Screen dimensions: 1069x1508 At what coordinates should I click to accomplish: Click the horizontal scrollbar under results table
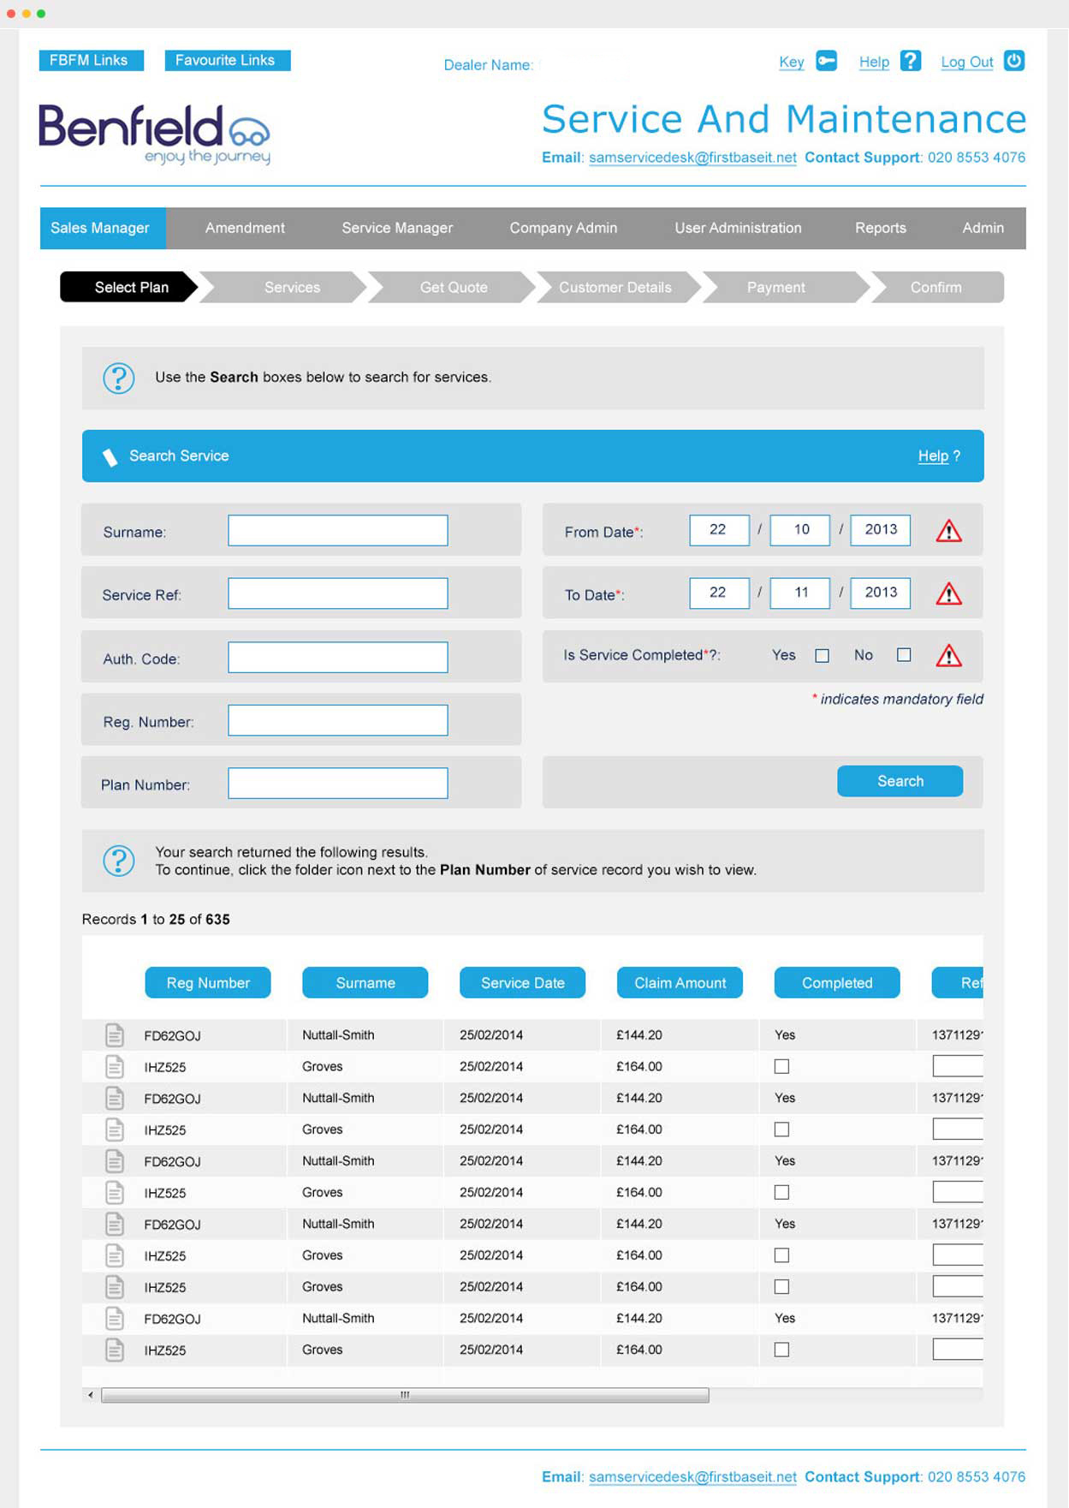405,1396
